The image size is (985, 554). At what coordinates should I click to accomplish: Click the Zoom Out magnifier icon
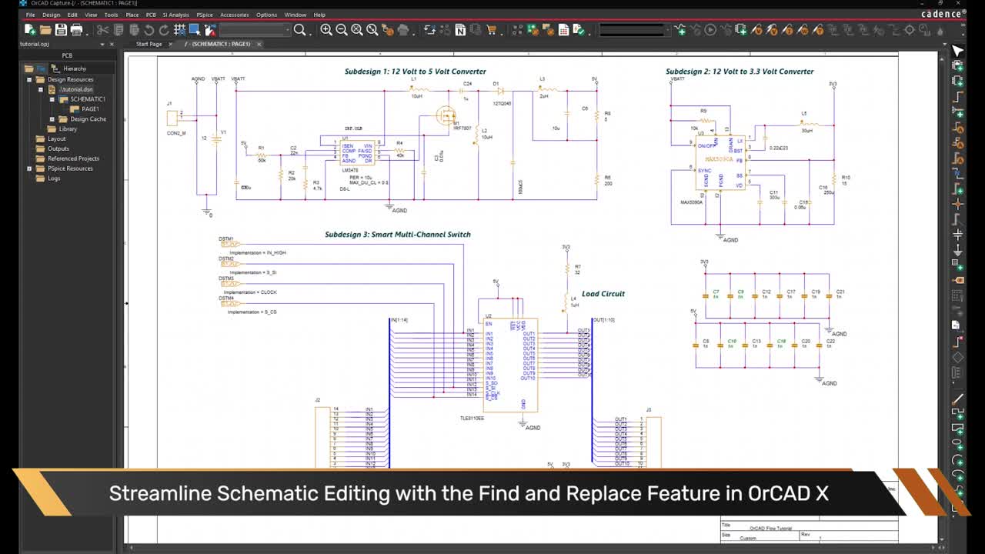pos(342,30)
